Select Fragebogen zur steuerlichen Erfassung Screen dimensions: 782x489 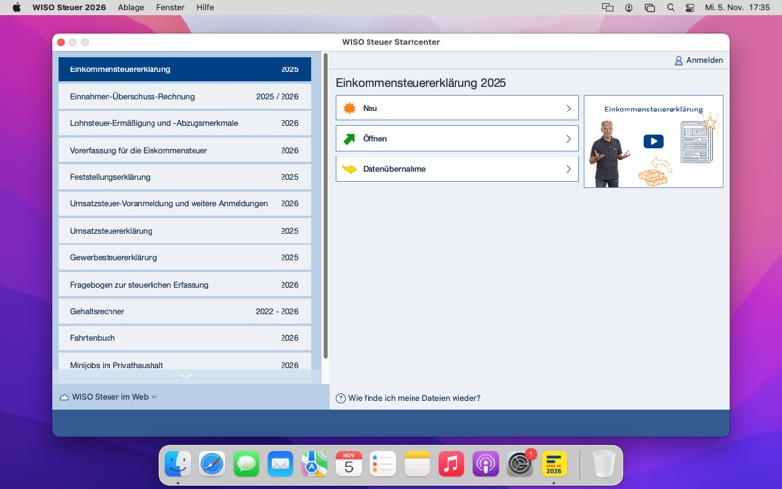pos(185,285)
